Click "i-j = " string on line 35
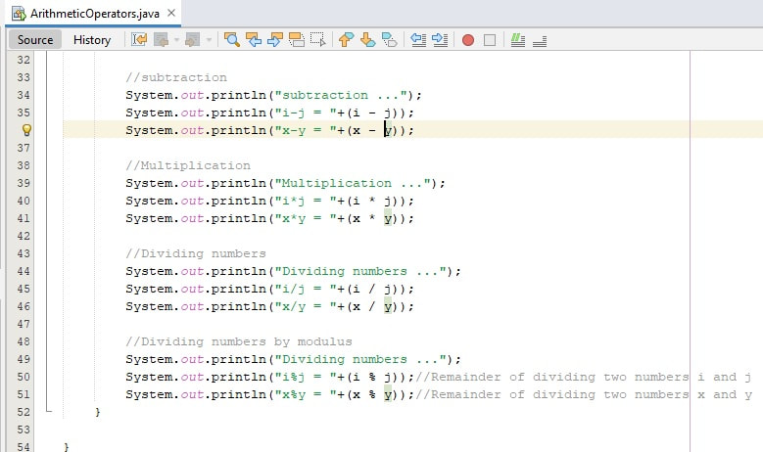Screen dimensions: 763x452 [x=306, y=113]
